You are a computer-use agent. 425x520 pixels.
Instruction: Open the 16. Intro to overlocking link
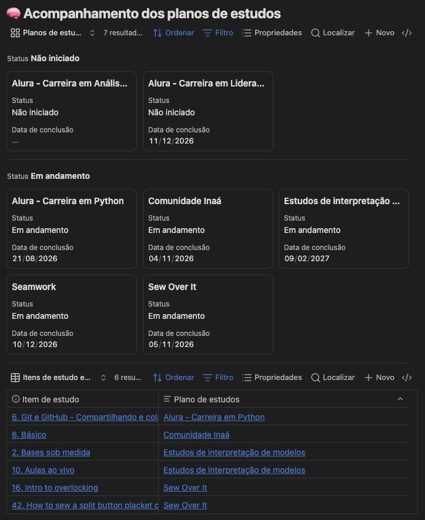point(55,488)
